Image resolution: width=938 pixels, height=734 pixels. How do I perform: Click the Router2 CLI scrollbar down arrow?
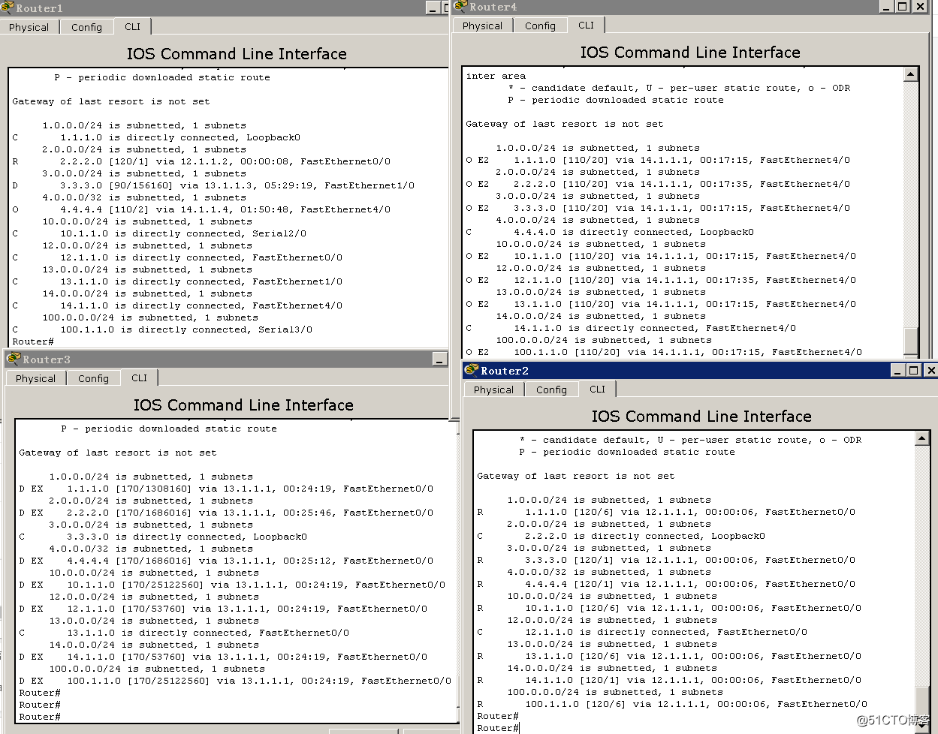(922, 726)
